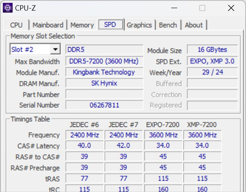Go to the Memory tab
This screenshot has height=192, width=246.
click(82, 25)
